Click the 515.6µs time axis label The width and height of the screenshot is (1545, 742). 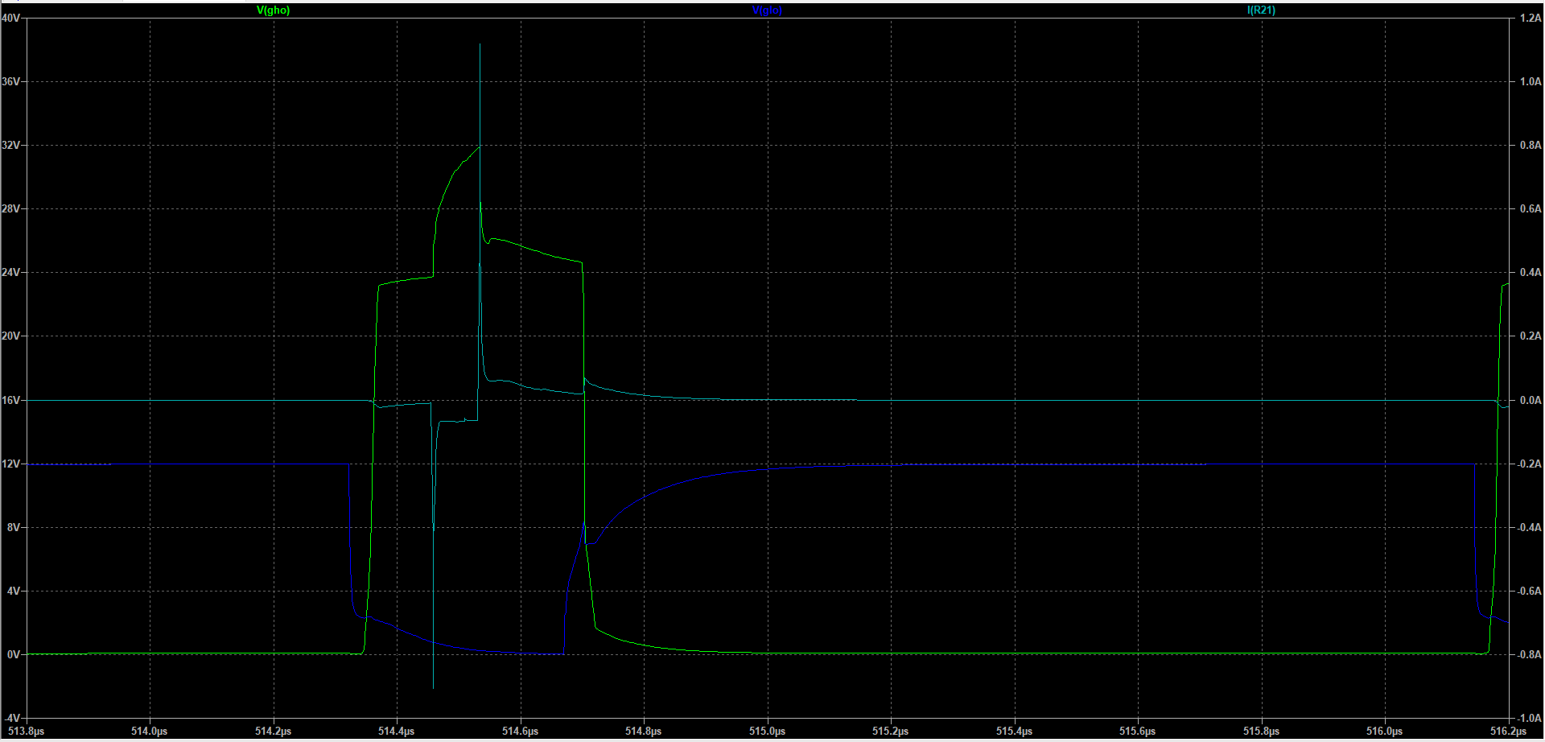pos(1138,731)
